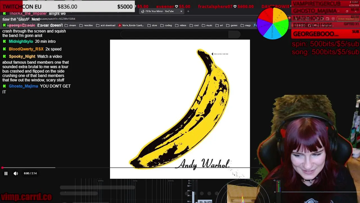The height and width of the screenshot is (203, 360).
Task: Open the neocities bookmarks folder
Action: pyautogui.click(x=86, y=25)
